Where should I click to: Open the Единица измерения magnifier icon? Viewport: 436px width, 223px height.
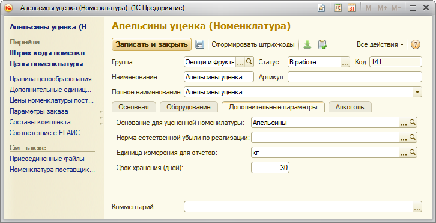coord(413,152)
